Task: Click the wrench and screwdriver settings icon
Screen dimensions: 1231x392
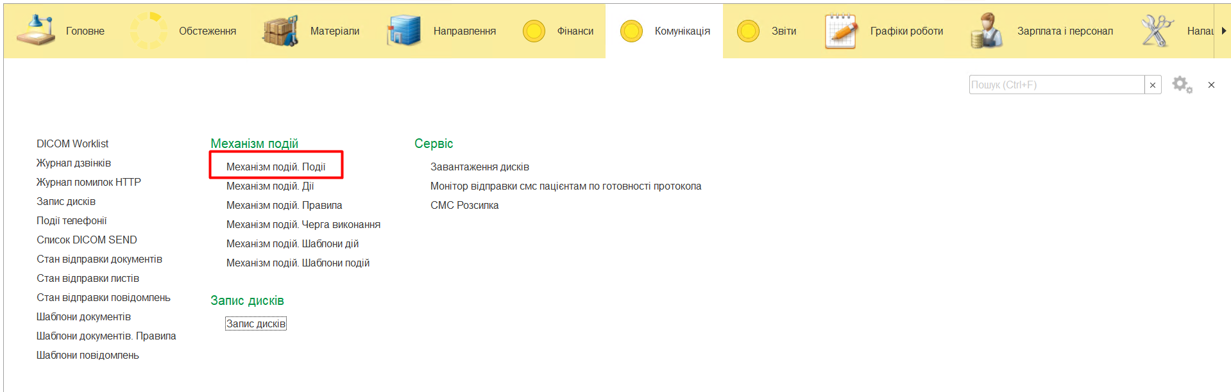Action: [1156, 31]
